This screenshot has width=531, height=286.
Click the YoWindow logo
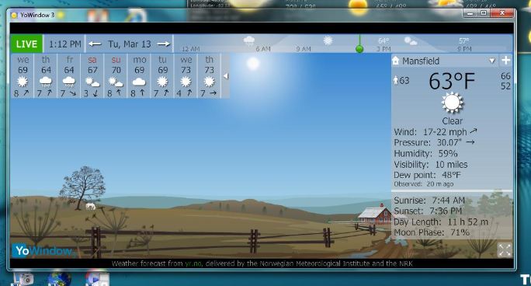(43, 251)
